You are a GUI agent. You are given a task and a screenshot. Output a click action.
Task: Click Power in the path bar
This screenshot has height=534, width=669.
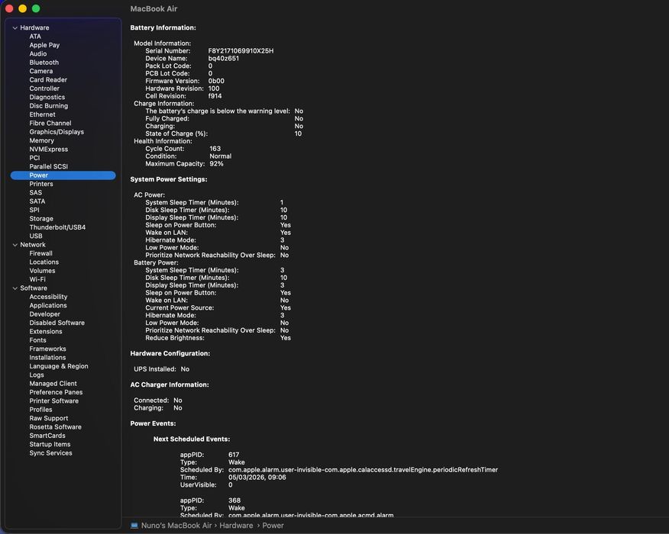[273, 526]
